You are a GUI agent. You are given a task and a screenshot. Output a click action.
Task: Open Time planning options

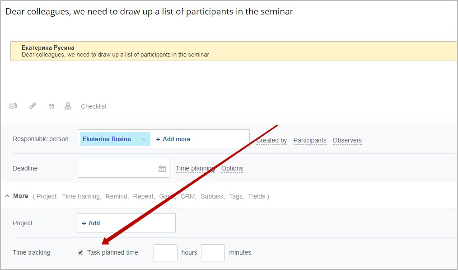(x=195, y=169)
